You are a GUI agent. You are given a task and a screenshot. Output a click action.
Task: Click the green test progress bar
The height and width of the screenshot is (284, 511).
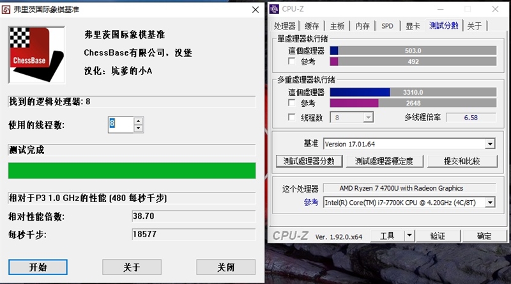pos(132,171)
